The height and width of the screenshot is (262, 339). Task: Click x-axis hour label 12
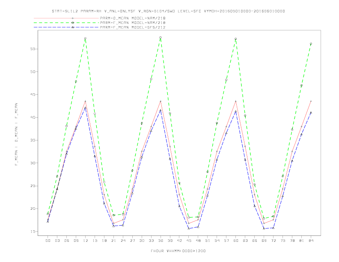(86, 241)
